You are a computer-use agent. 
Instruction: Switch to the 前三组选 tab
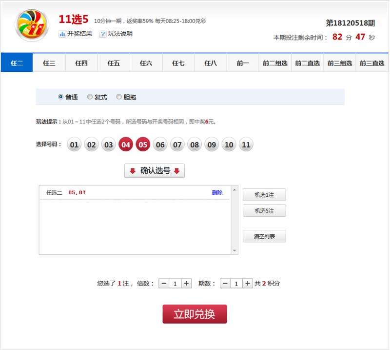click(340, 63)
